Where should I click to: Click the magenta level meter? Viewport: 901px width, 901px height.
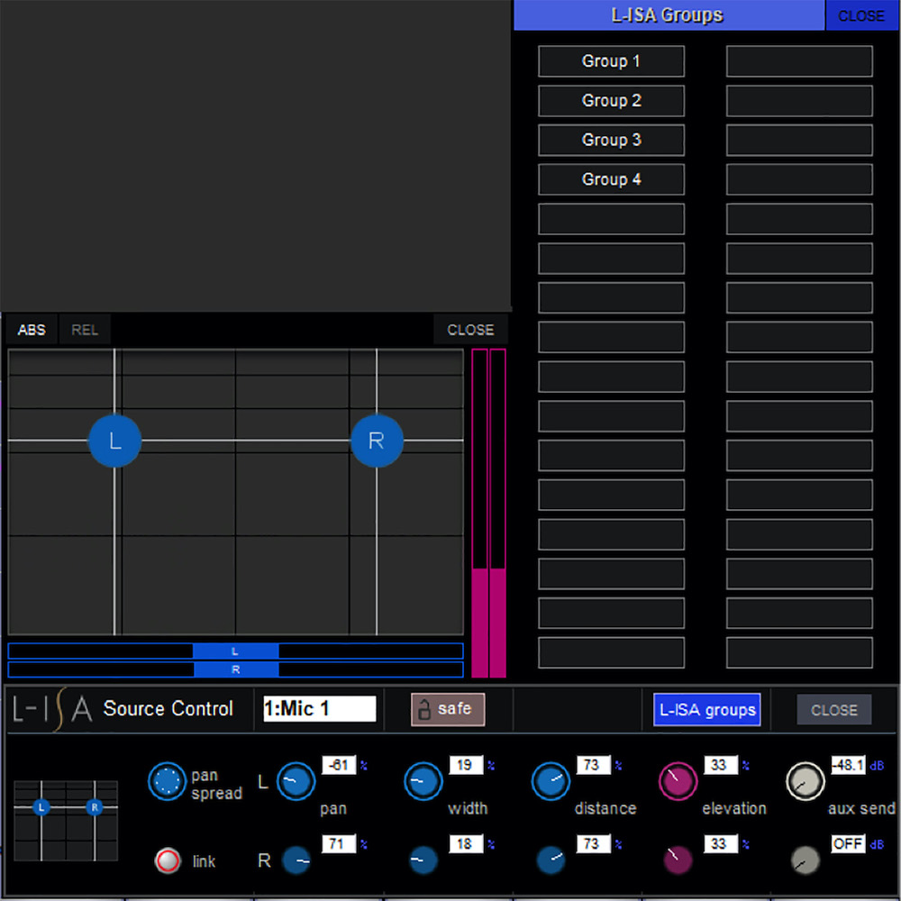coord(488,514)
